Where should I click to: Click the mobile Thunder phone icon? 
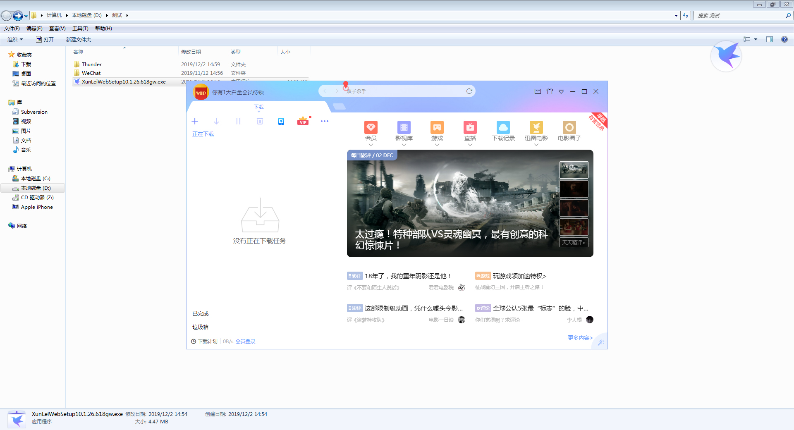[281, 121]
